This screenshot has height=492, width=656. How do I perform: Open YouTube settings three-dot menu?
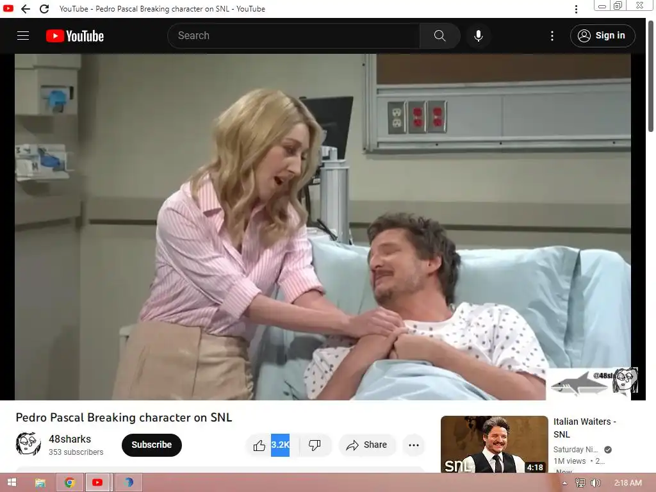tap(552, 36)
